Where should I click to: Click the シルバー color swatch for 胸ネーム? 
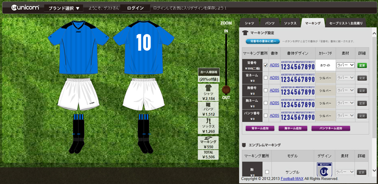(325, 103)
